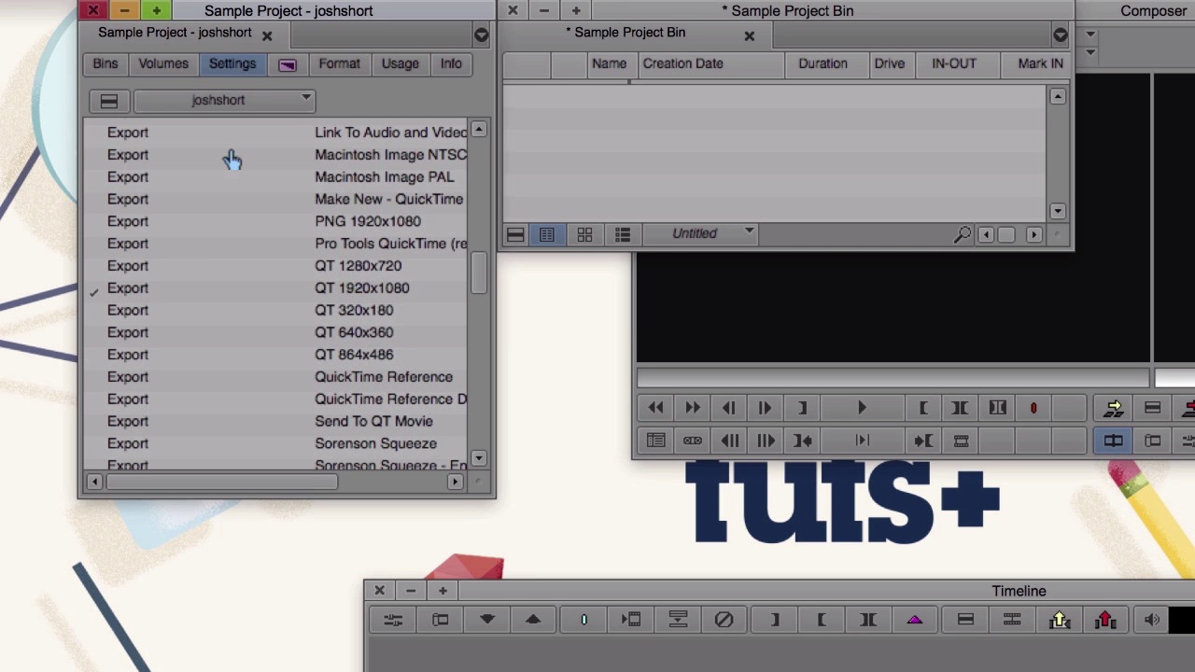Image resolution: width=1195 pixels, height=672 pixels.
Task: Add a red marker in Composer
Action: point(1033,408)
